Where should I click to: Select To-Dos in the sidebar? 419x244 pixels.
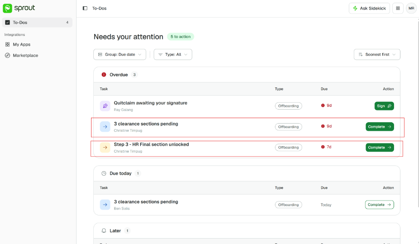point(37,23)
